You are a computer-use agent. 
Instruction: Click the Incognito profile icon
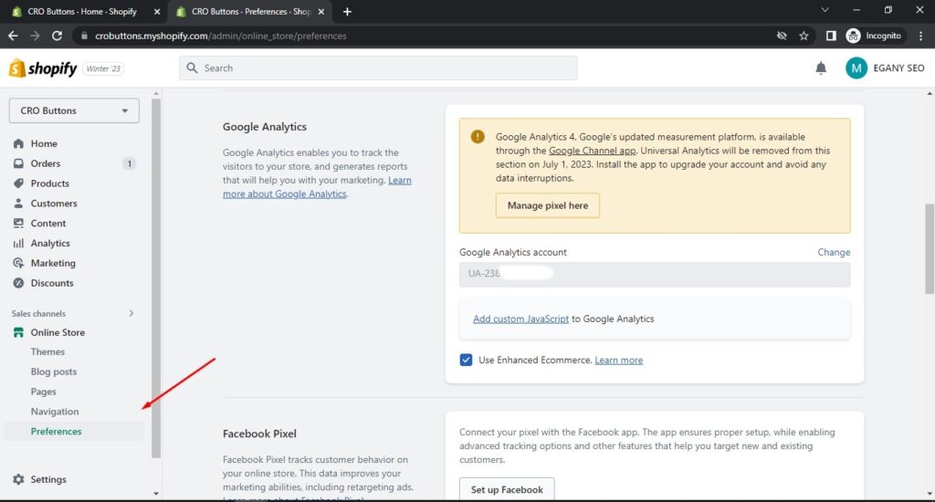click(854, 36)
